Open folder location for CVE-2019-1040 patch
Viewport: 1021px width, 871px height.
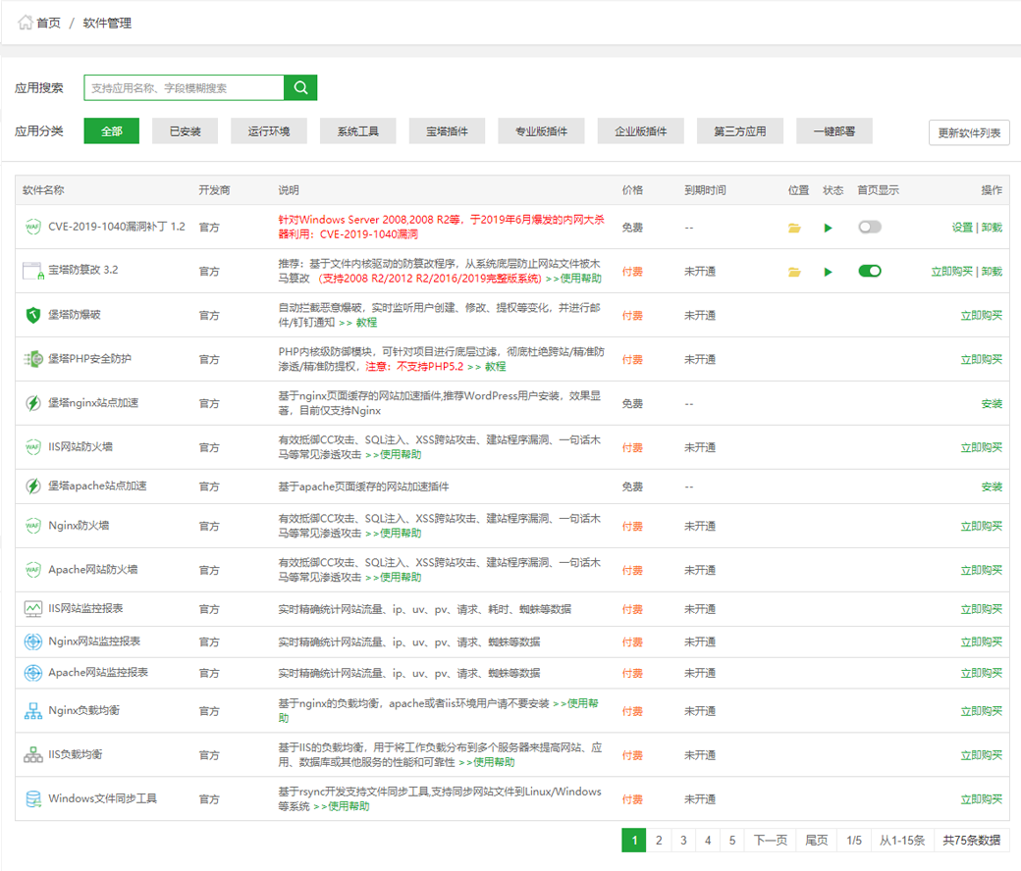794,228
